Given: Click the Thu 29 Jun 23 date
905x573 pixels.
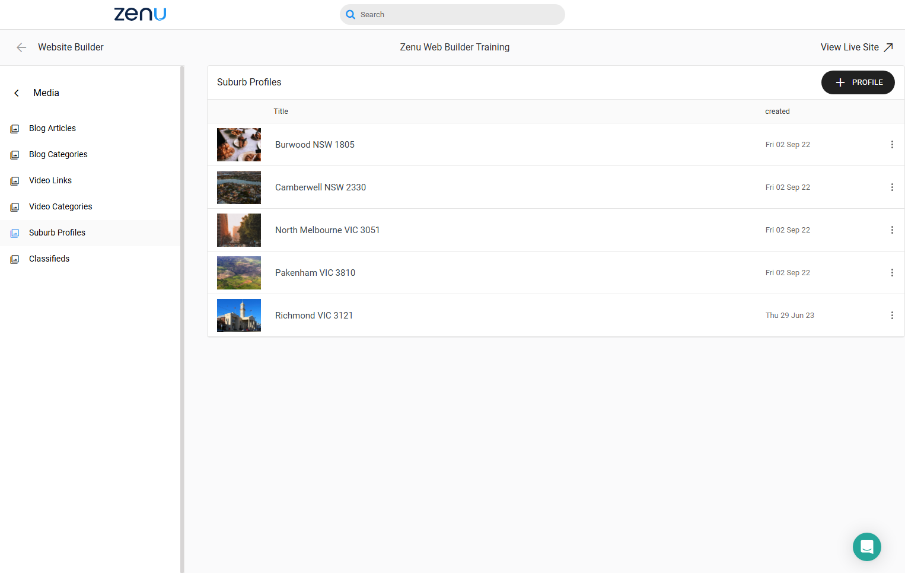Looking at the screenshot, I should click(790, 316).
